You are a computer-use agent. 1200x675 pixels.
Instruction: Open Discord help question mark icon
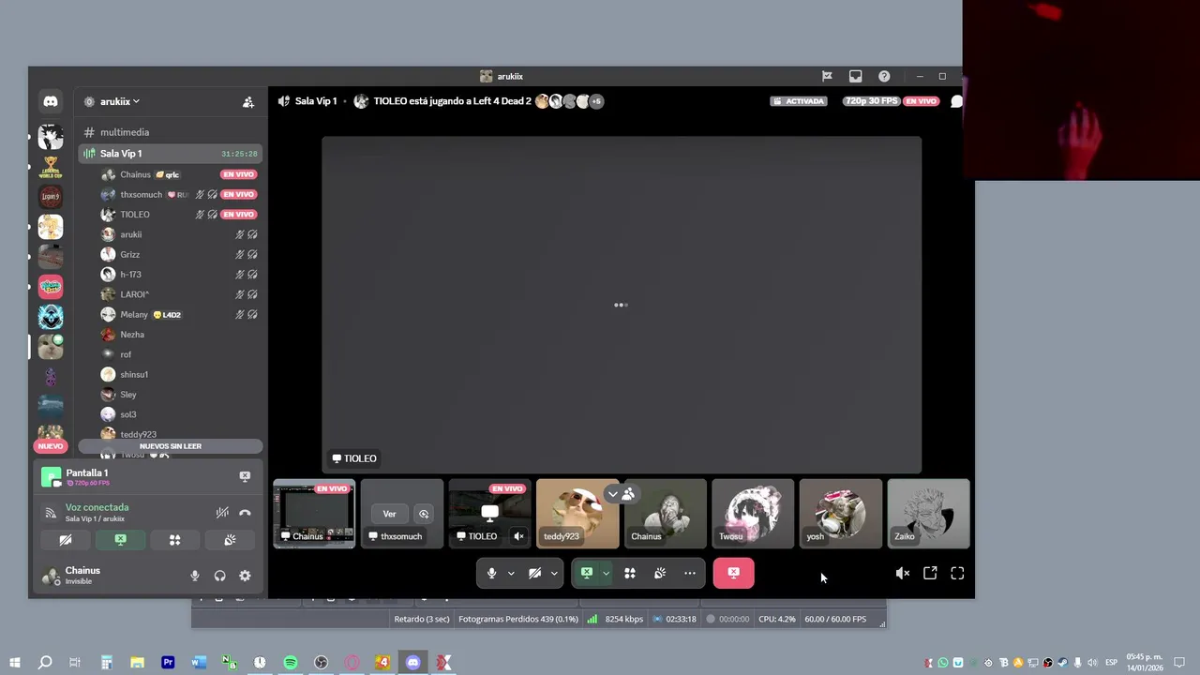(x=884, y=76)
